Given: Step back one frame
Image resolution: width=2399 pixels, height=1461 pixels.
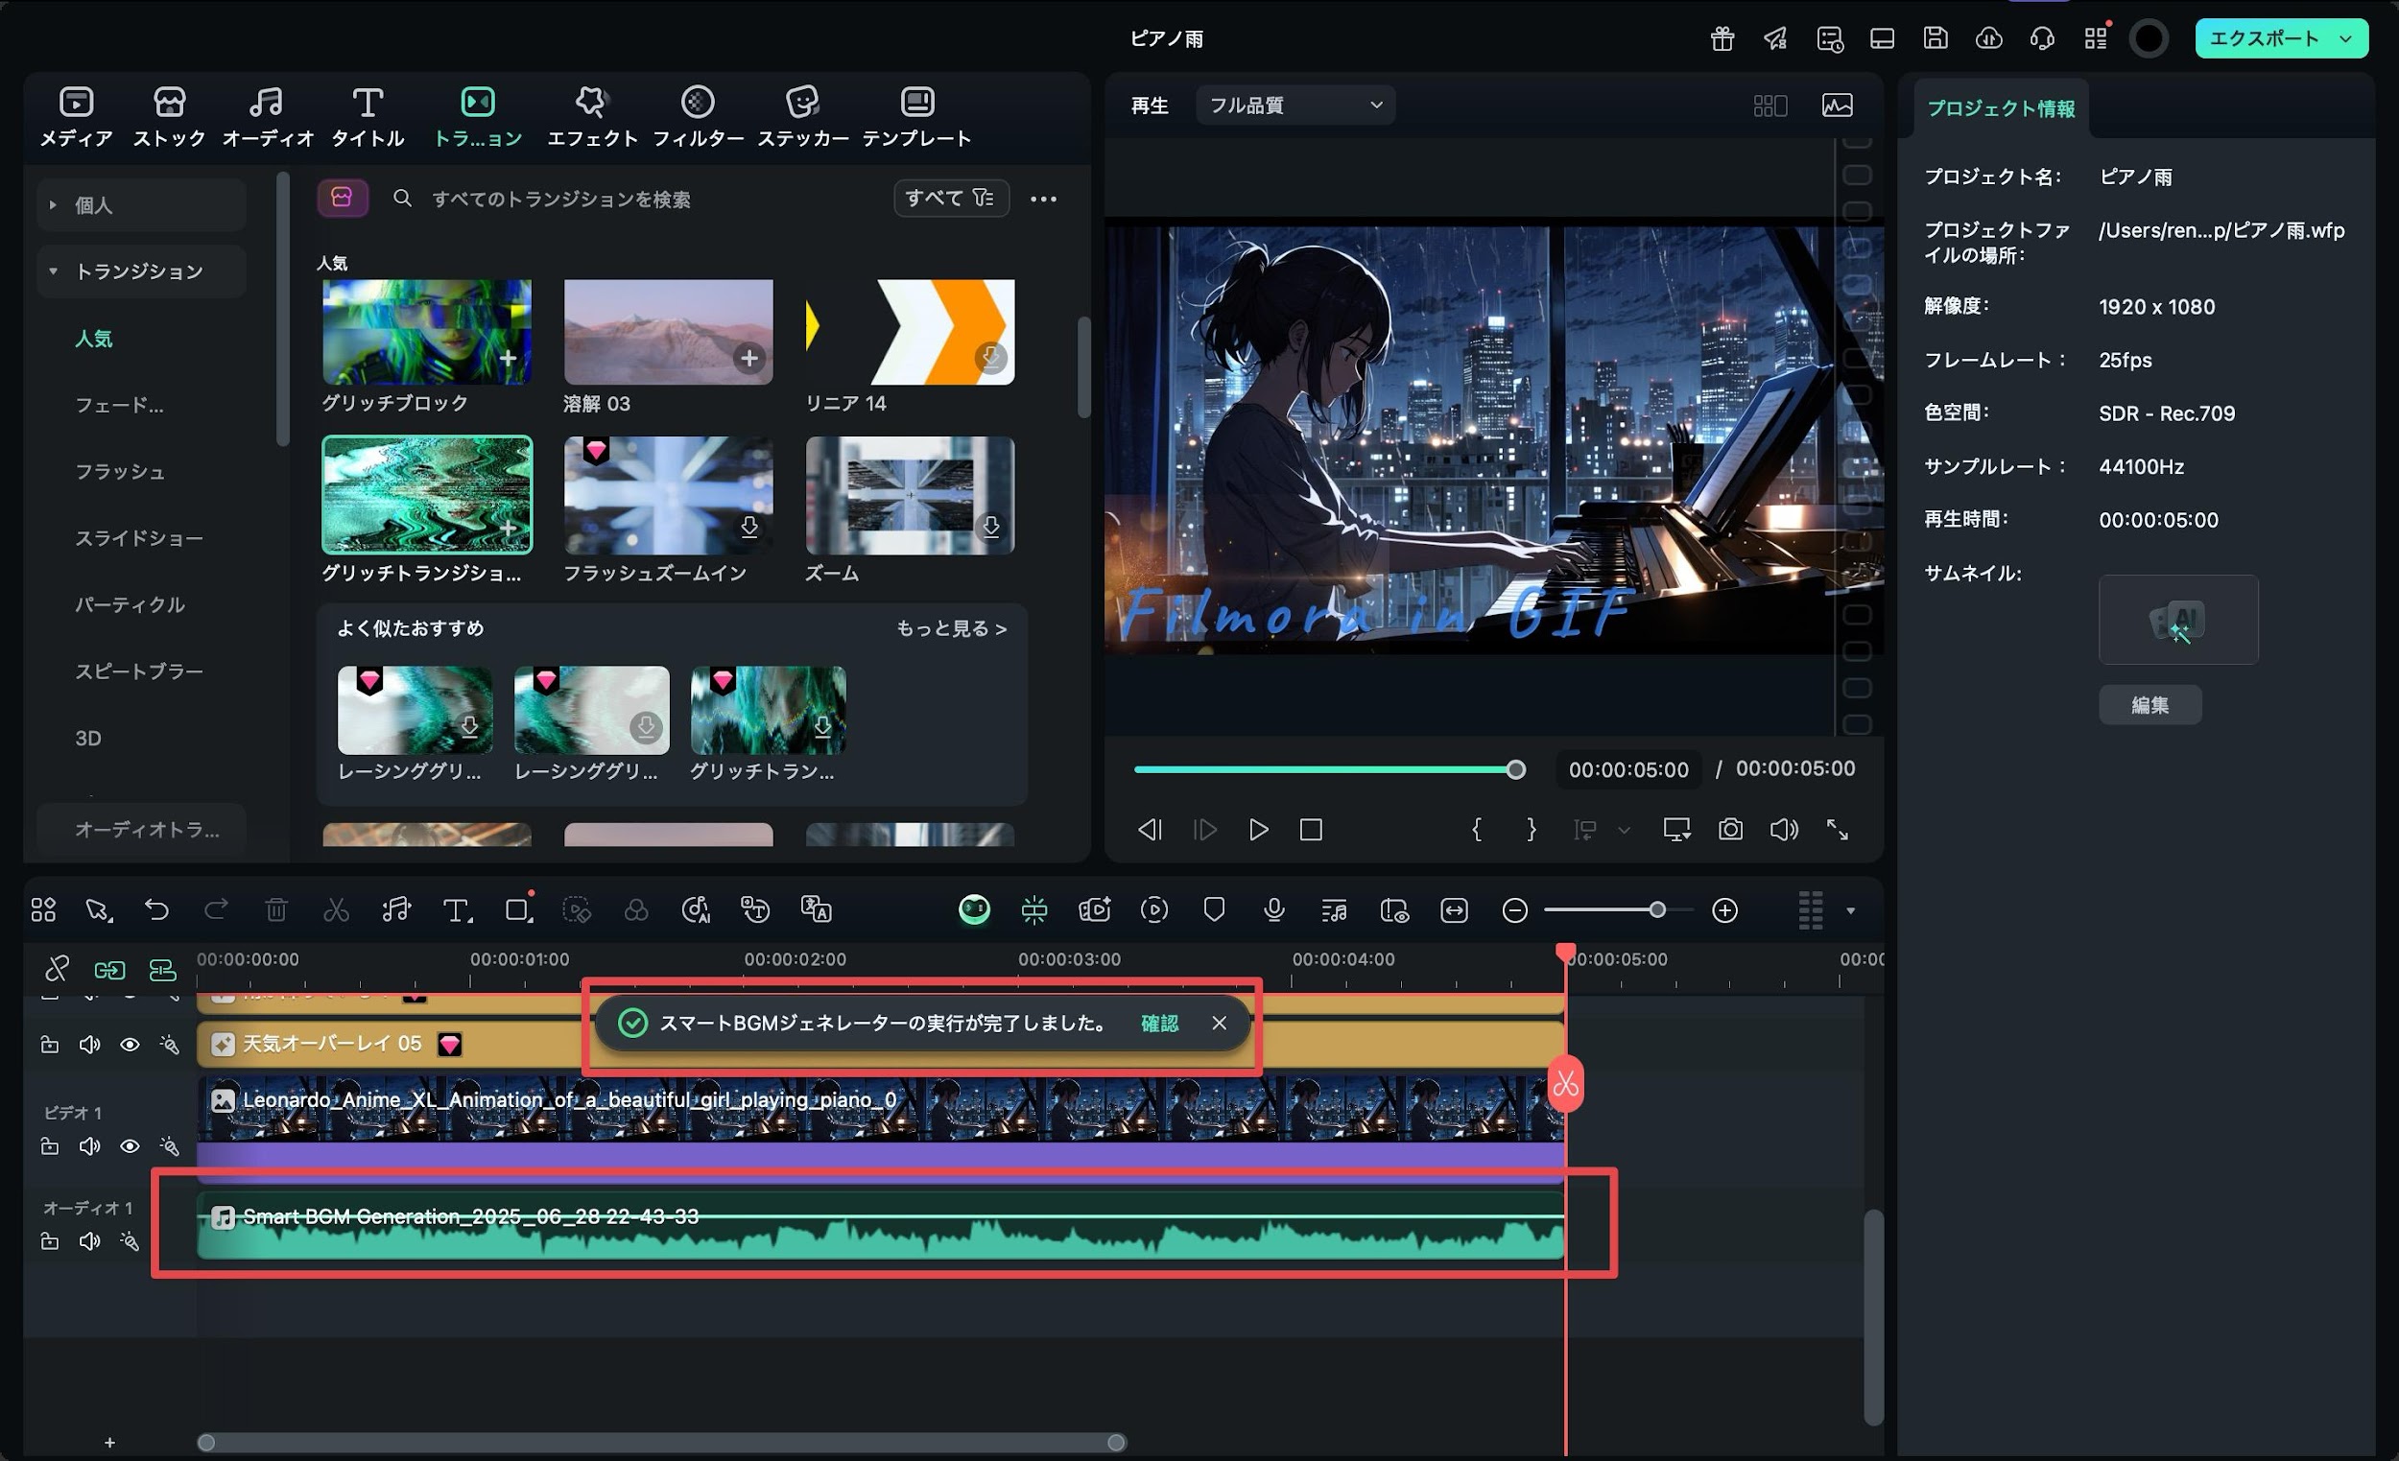Looking at the screenshot, I should tap(1151, 831).
